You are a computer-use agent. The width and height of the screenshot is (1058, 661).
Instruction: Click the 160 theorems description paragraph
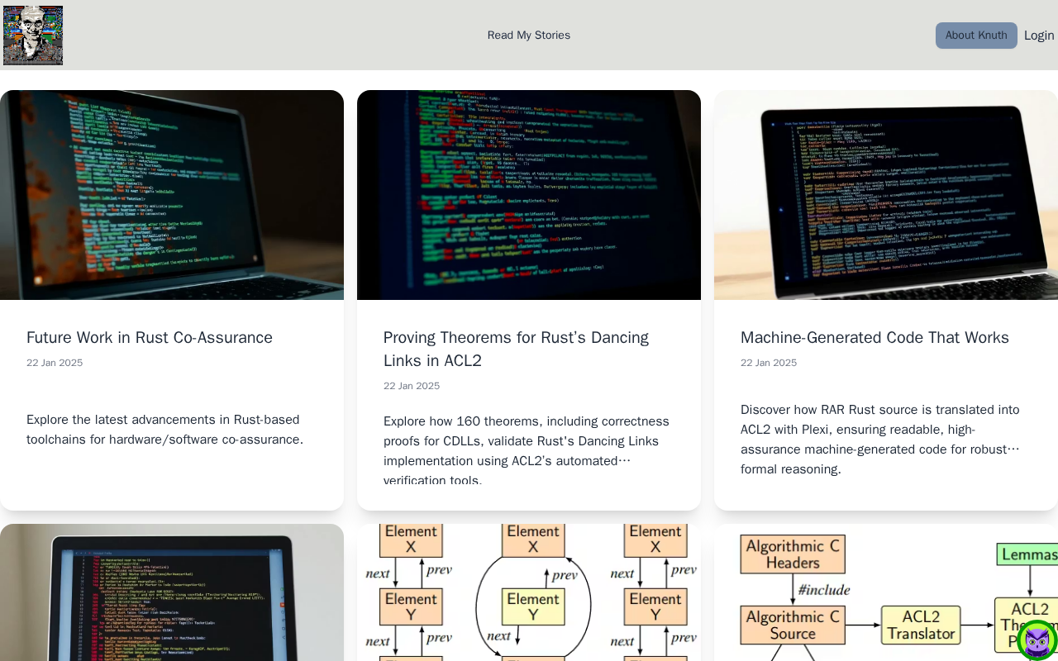(x=527, y=450)
